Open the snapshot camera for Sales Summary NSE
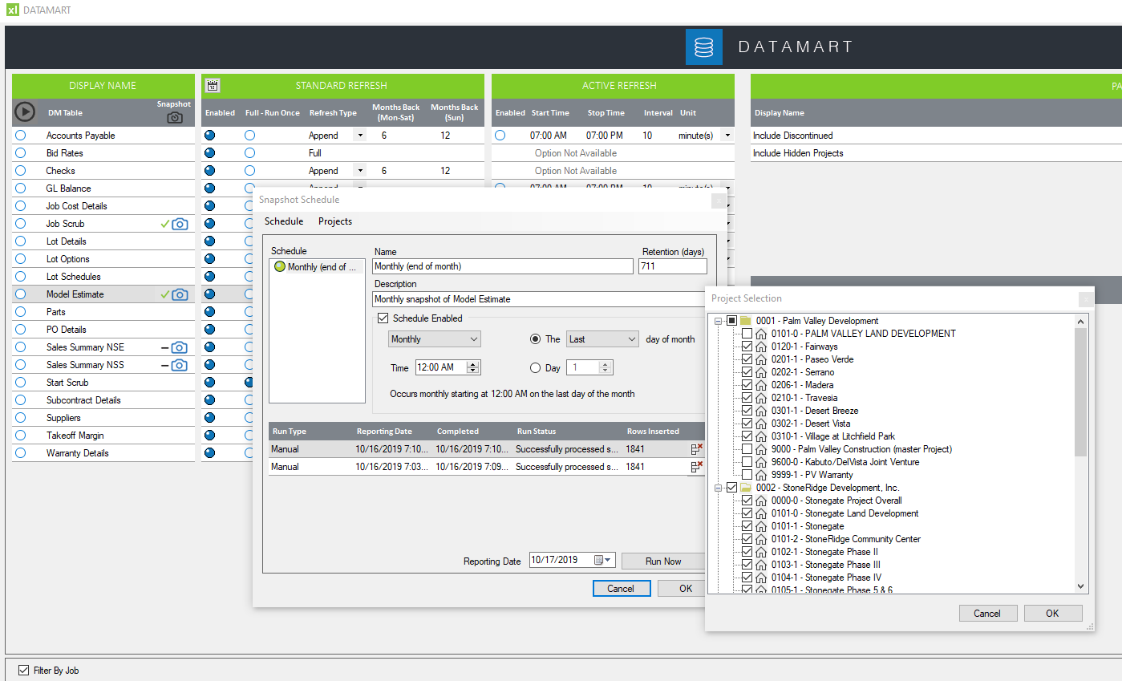Image resolution: width=1122 pixels, height=681 pixels. point(180,347)
